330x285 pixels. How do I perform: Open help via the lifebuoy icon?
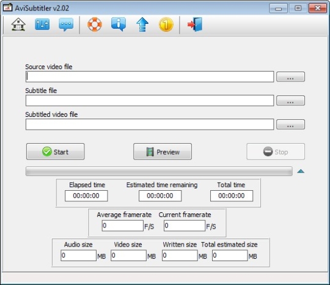(95, 24)
